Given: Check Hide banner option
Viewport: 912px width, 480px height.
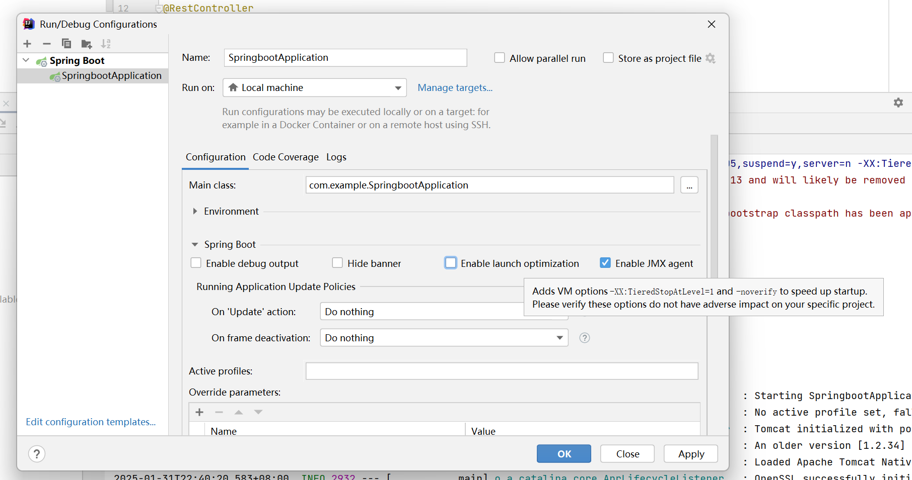Looking at the screenshot, I should [x=337, y=263].
